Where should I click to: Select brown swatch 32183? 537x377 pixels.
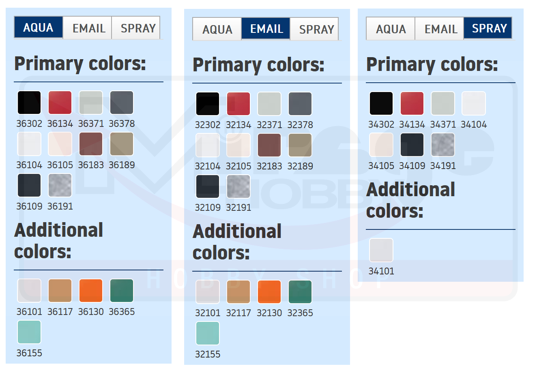pyautogui.click(x=269, y=145)
